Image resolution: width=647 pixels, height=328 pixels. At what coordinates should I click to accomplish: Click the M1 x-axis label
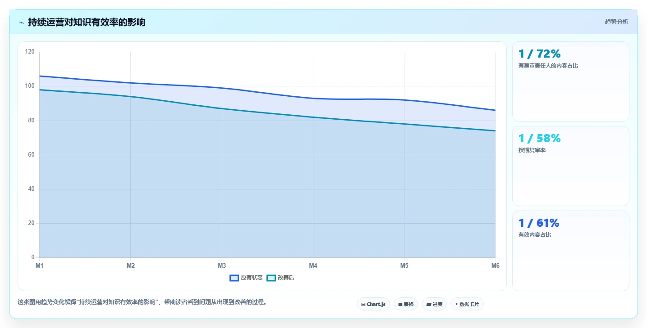(x=40, y=266)
